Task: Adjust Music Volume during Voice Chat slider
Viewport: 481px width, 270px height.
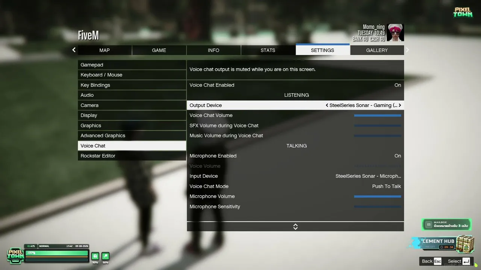Action: tap(378, 136)
